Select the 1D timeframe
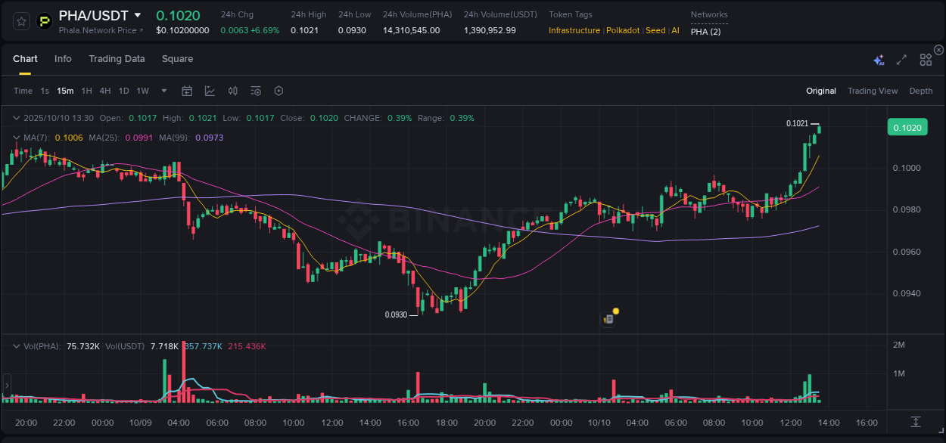 tap(123, 91)
